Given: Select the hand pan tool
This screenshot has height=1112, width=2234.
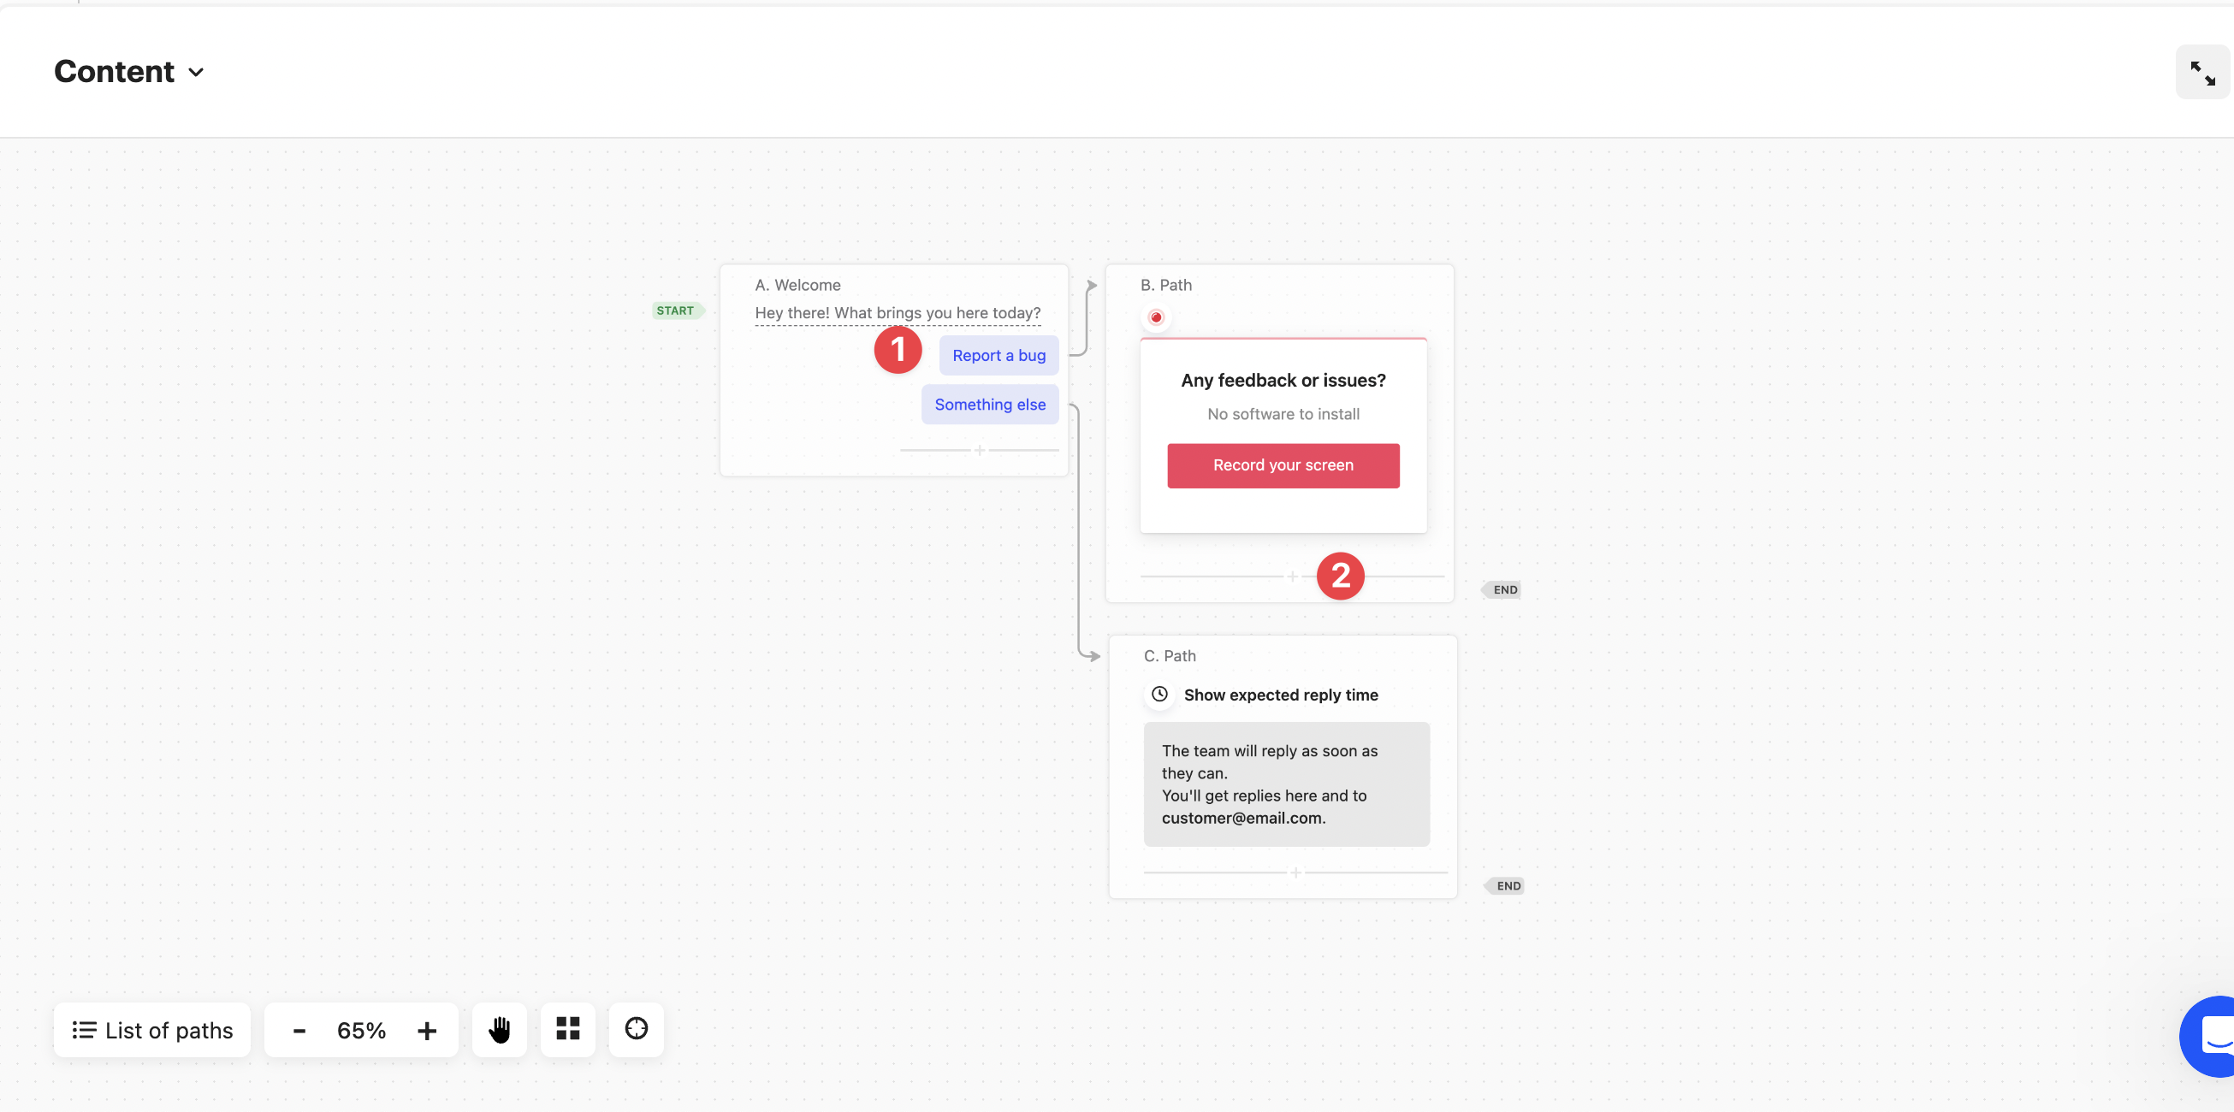Looking at the screenshot, I should (x=499, y=1030).
